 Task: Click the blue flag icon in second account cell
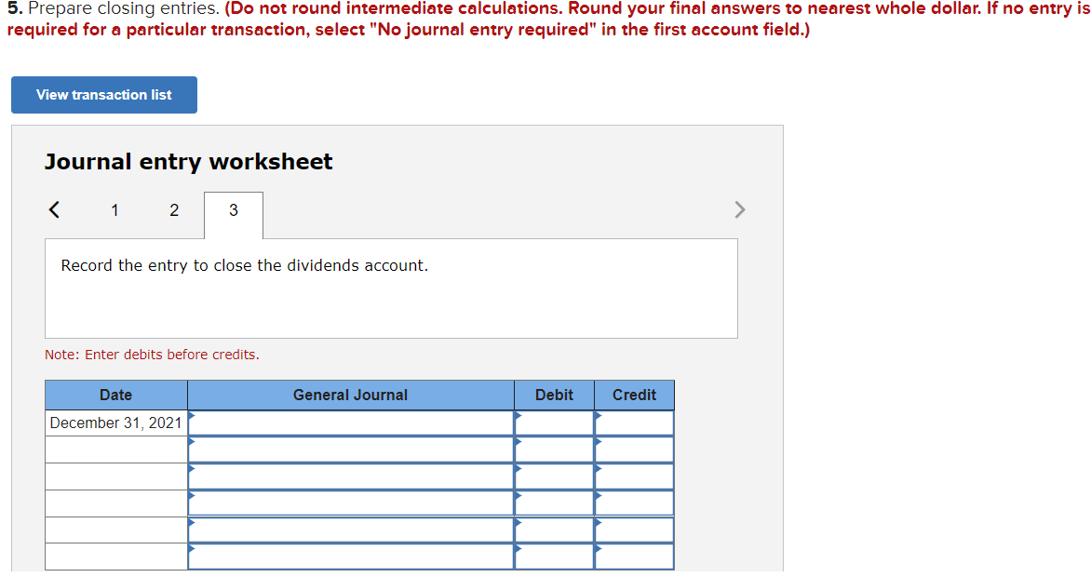[x=193, y=443]
